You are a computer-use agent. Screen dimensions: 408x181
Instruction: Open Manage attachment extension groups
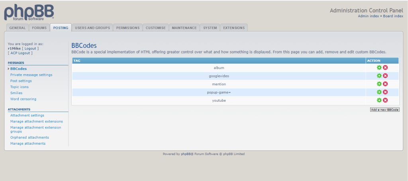coord(35,130)
